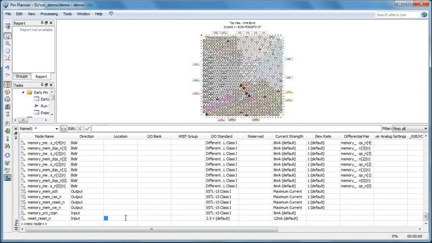Click the red-and-green circle icon beside Tasks panel
The width and height of the screenshot is (432, 243).
[7, 84]
